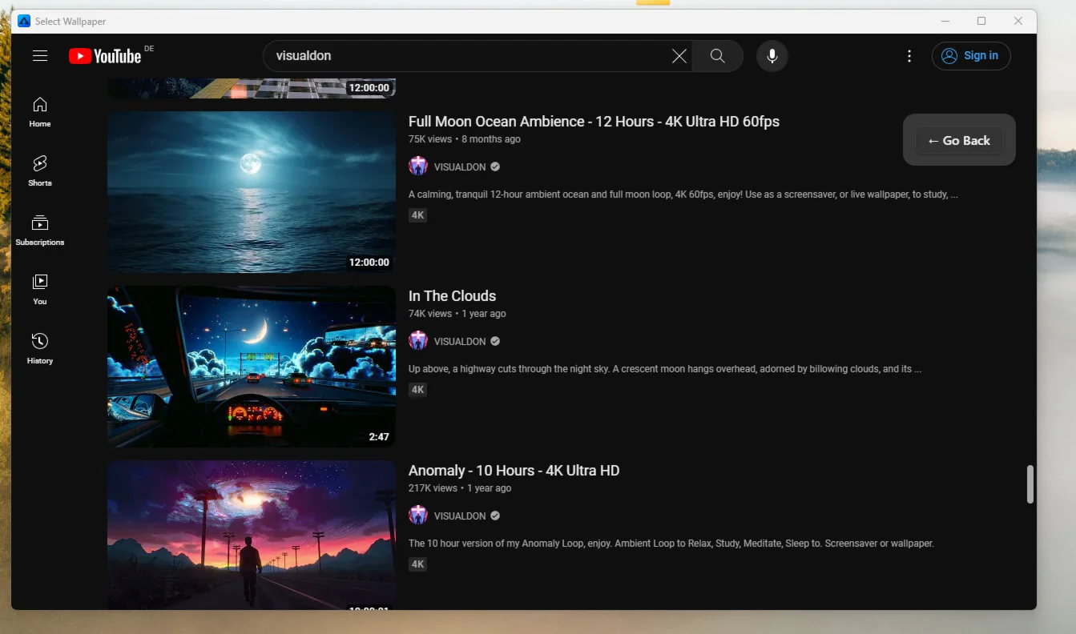
Task: Click the YouTube logo
Action: (x=105, y=56)
